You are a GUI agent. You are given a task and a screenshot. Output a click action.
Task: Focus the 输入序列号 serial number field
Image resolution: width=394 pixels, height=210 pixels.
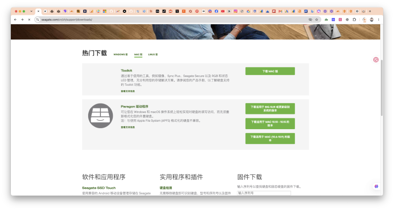[x=264, y=193]
